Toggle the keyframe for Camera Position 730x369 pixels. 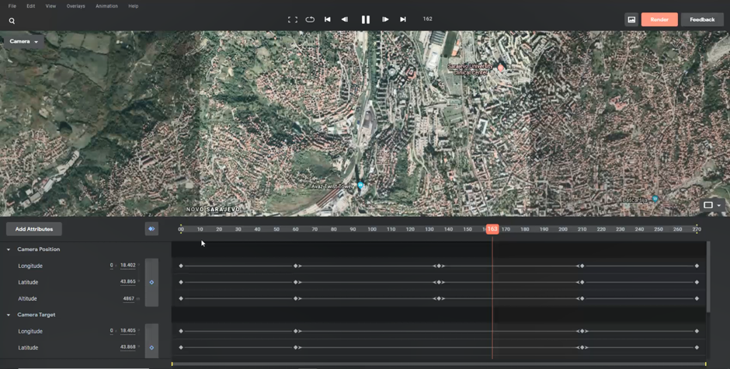pos(151,282)
